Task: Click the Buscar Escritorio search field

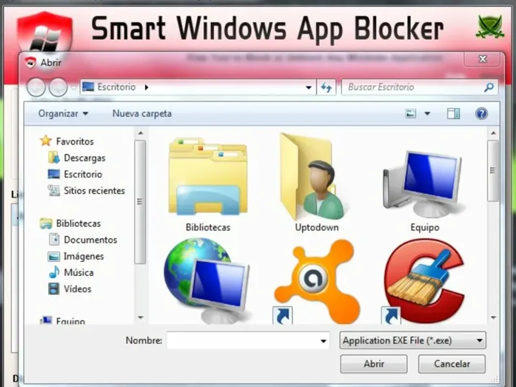Action: click(420, 87)
